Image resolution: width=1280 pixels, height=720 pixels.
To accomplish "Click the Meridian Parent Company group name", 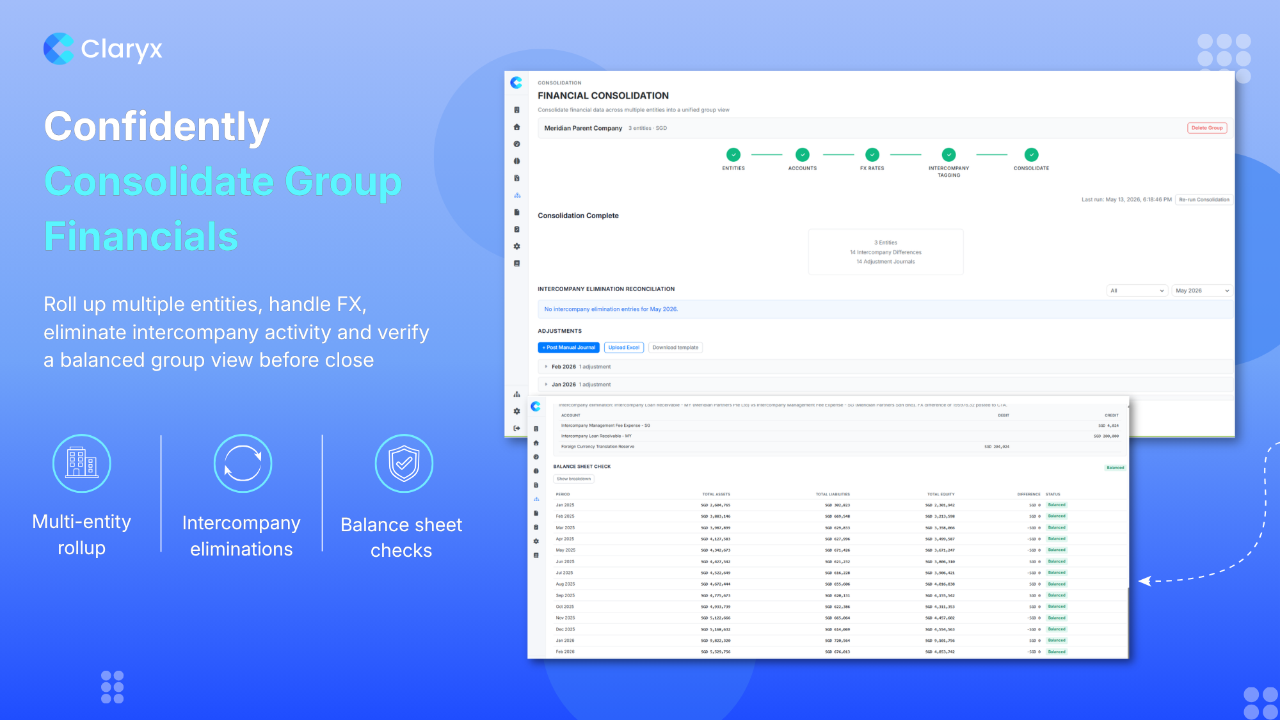I will (x=583, y=128).
